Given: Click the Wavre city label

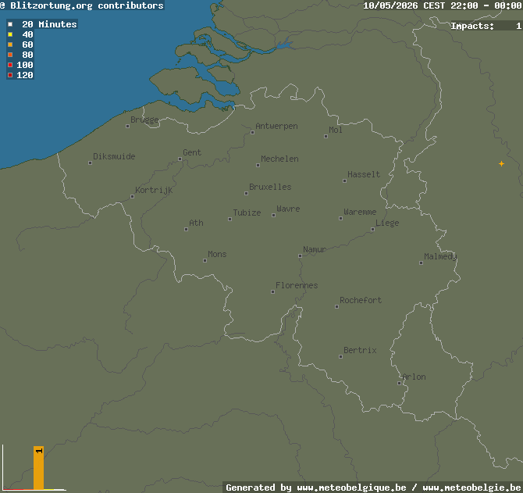Looking at the screenshot, I should pos(288,209).
